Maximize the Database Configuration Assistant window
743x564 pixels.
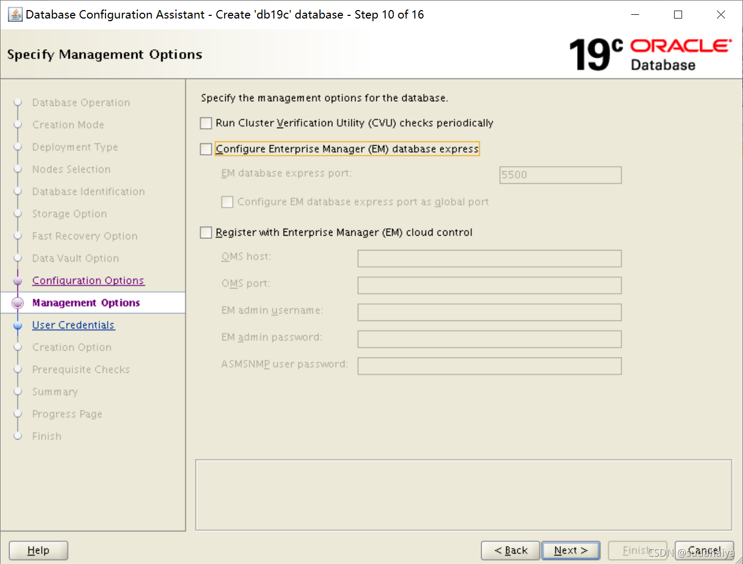(678, 15)
